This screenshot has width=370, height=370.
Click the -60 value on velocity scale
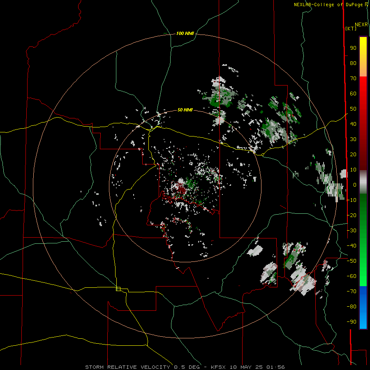[x=351, y=276]
